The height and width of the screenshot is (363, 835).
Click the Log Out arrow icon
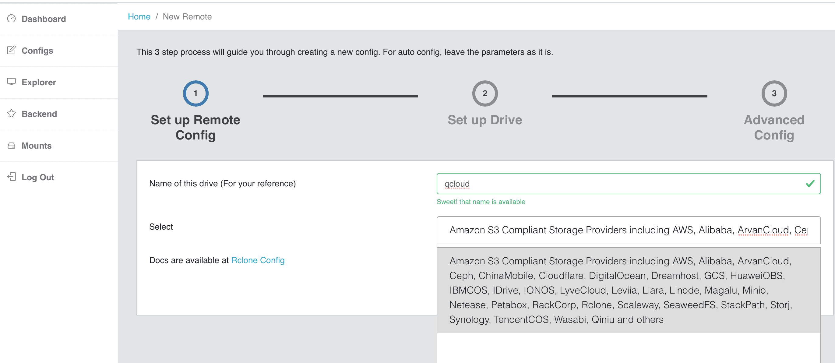11,177
